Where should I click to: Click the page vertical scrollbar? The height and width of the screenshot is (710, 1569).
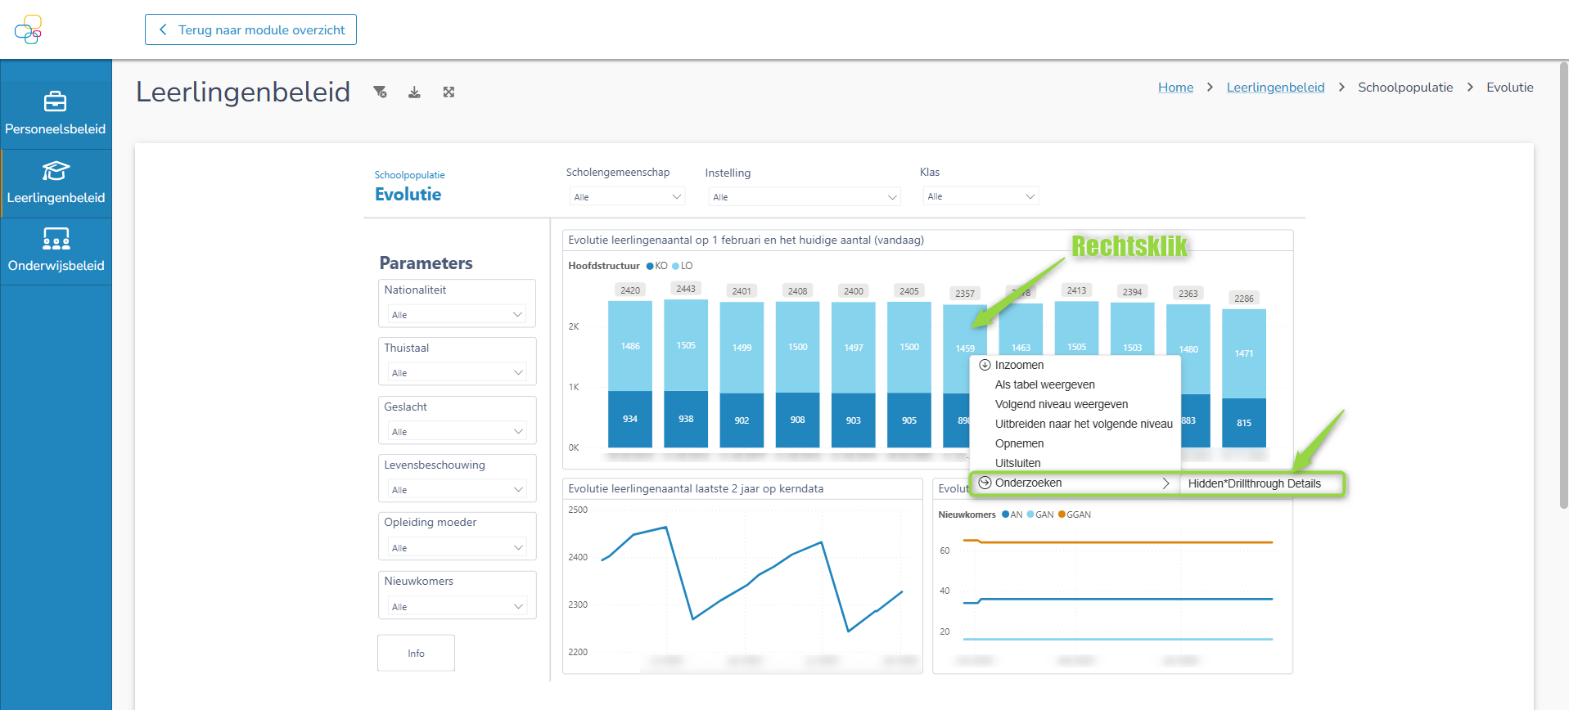click(x=1563, y=286)
